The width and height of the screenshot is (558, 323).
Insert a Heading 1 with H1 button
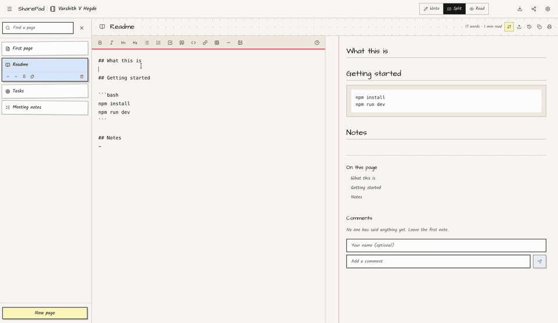point(123,42)
